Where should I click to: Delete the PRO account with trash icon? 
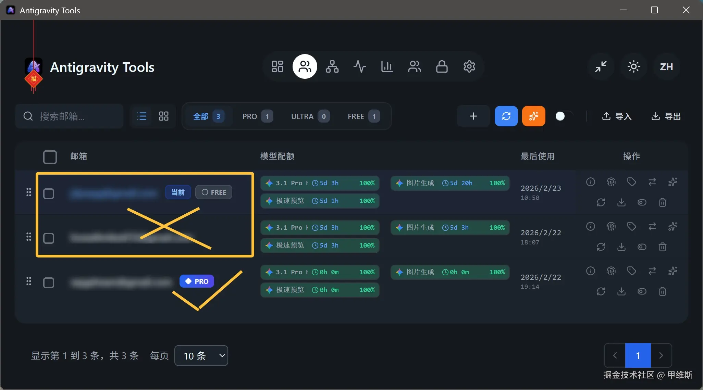(662, 291)
